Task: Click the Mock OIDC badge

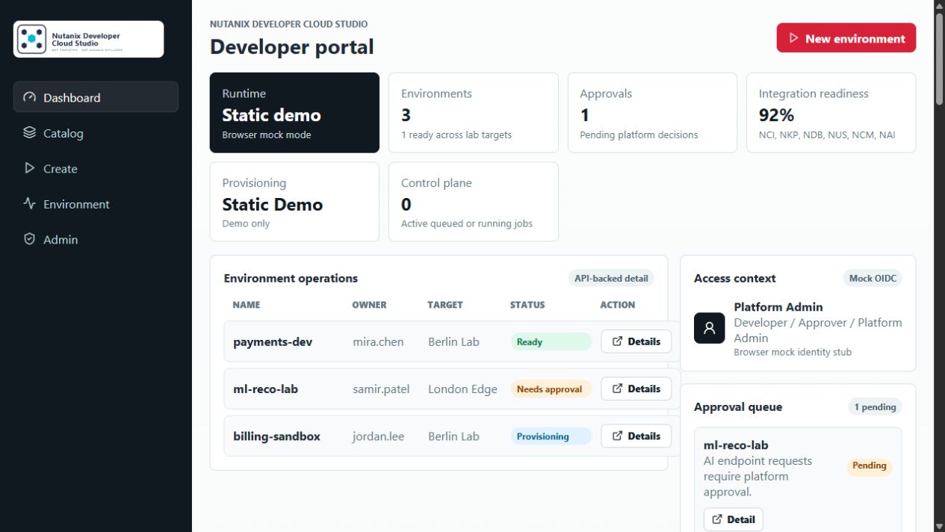Action: [x=872, y=278]
